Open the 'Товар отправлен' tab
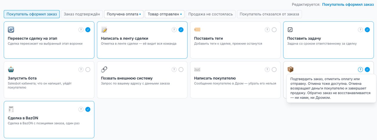This screenshot has width=377, height=140. tap(164, 14)
